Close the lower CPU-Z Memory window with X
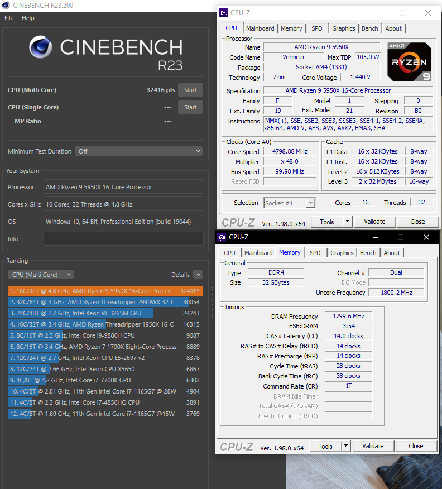 click(x=426, y=237)
